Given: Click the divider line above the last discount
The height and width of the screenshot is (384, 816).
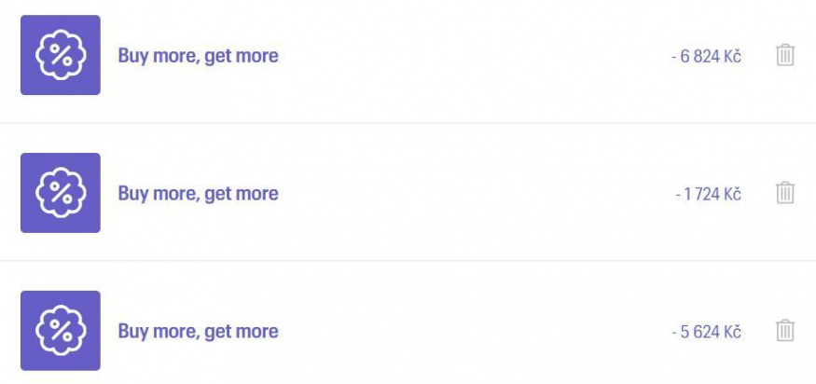Looking at the screenshot, I should 408,261.
